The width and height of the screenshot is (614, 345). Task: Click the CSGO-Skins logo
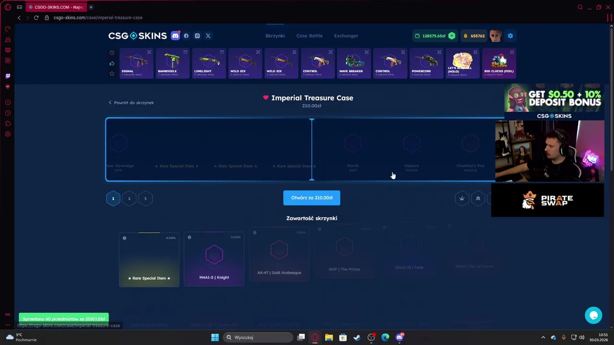137,36
